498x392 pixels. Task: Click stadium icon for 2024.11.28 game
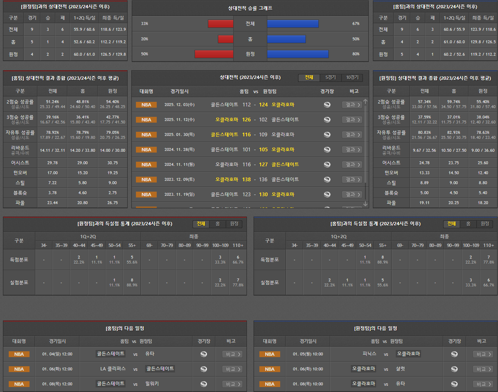(327, 150)
